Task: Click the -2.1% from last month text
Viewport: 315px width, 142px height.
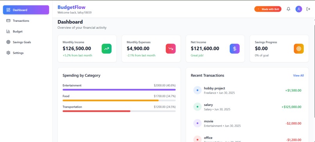Action: pyautogui.click(x=141, y=55)
